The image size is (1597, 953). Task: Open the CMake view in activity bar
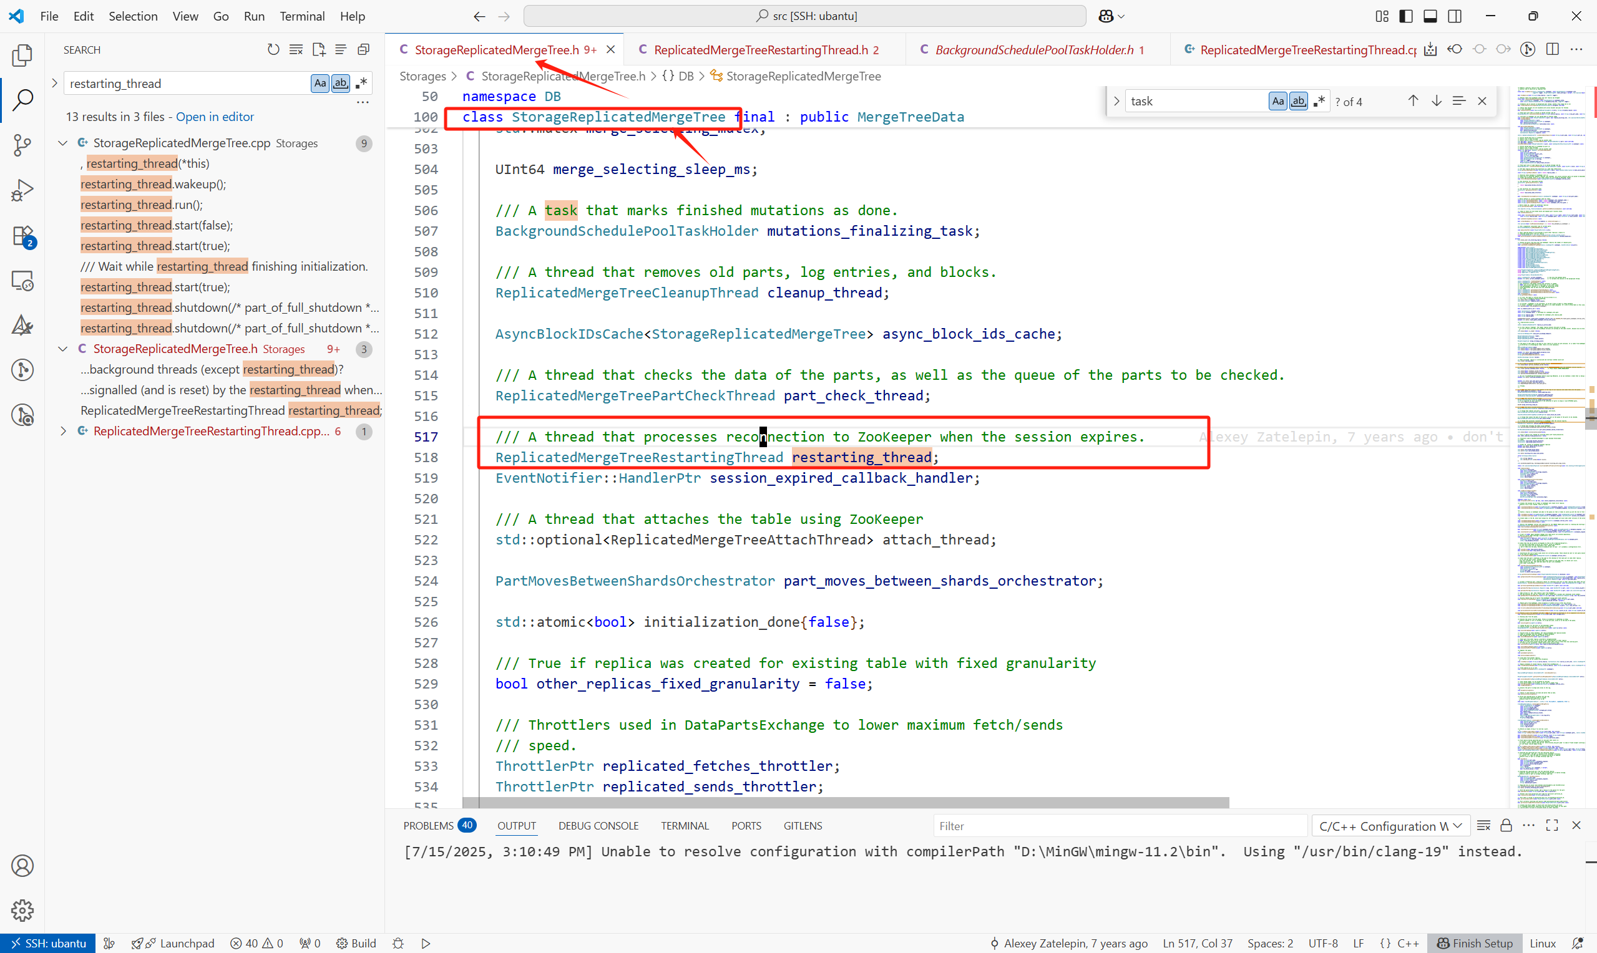[x=22, y=325]
